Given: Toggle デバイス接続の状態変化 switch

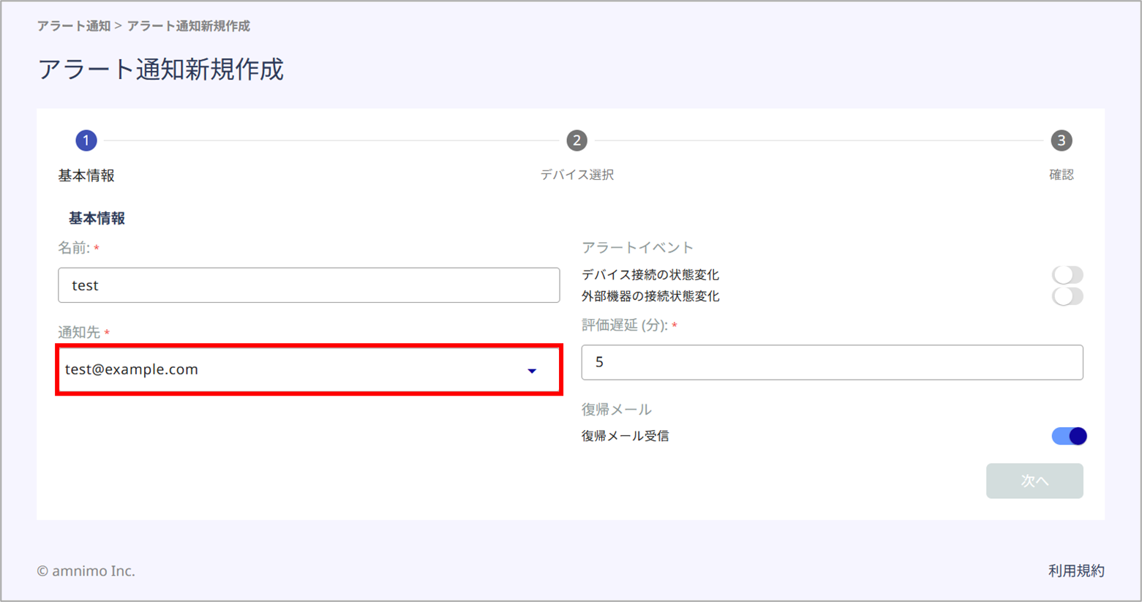Looking at the screenshot, I should [1067, 274].
